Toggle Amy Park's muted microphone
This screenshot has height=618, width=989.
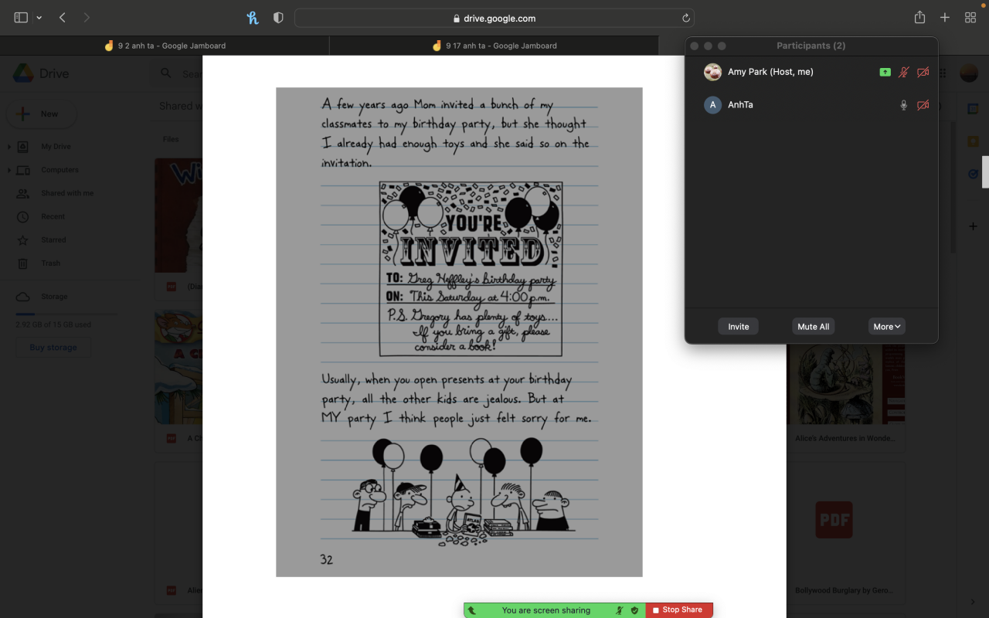(x=903, y=72)
